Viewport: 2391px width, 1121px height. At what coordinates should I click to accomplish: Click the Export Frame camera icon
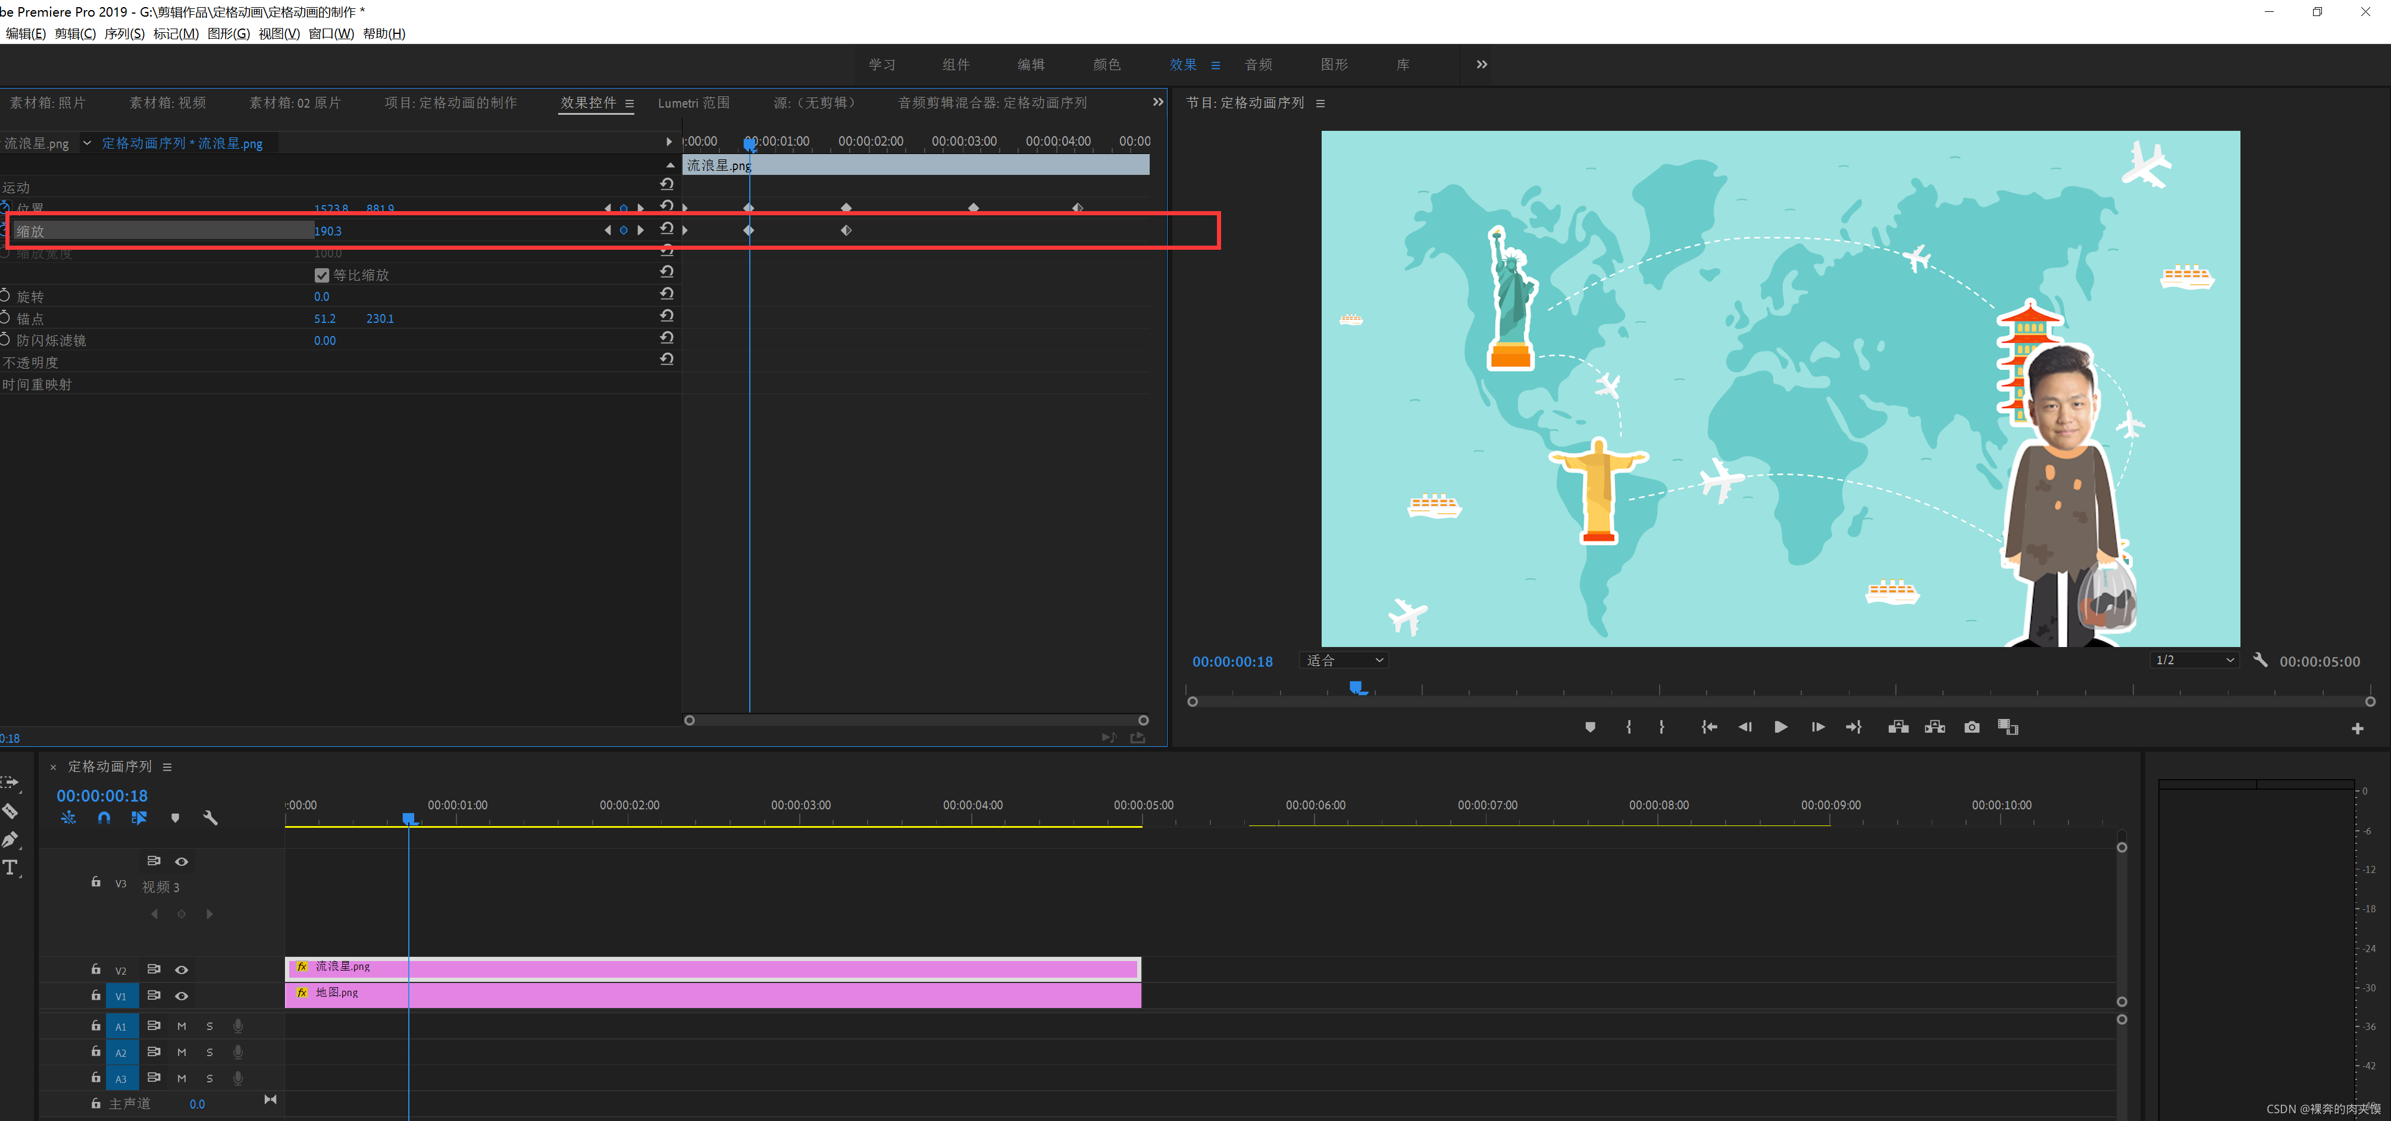[x=1971, y=727]
